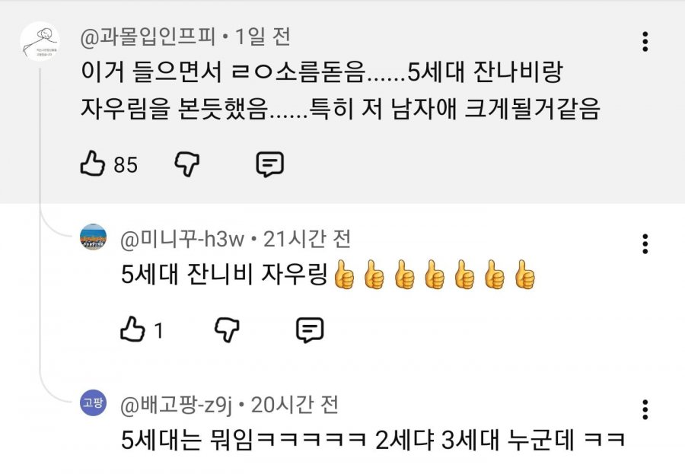685x474 pixels.
Task: Like the reply from @미니꾸-h3w
Action: click(132, 329)
